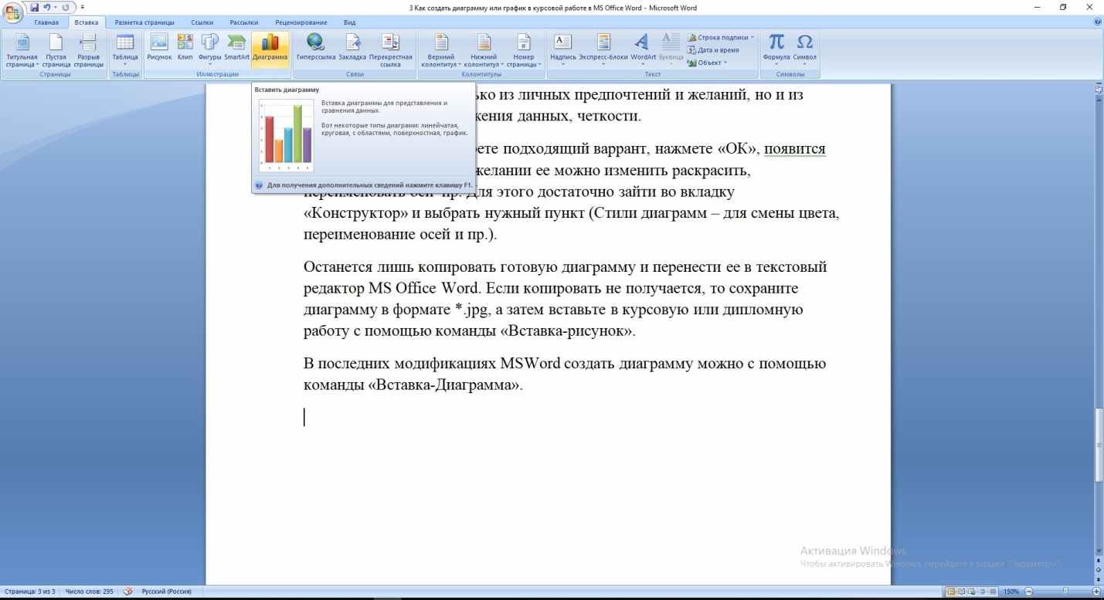Switch to the Главная tab

(46, 22)
